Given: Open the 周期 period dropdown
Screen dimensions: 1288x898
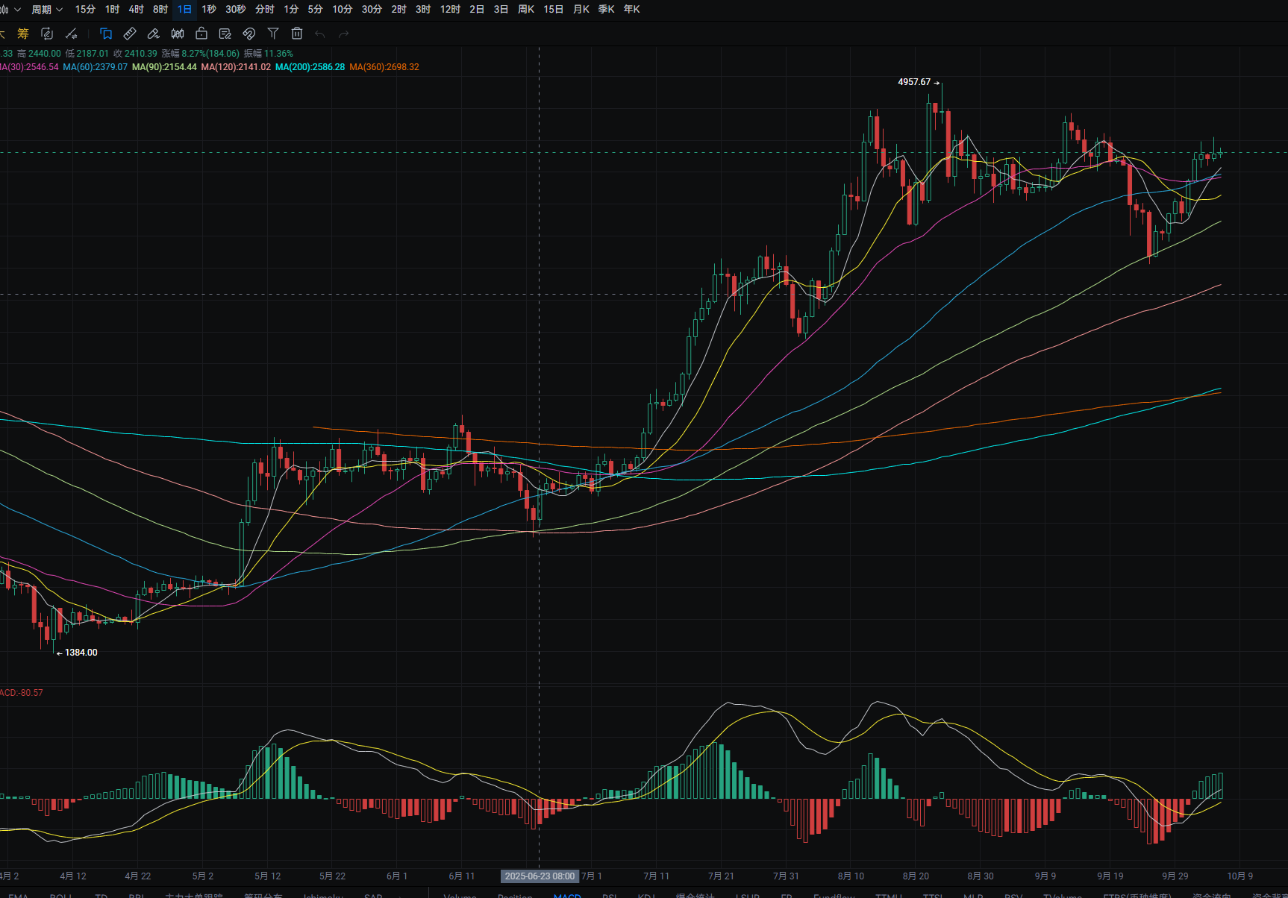Looking at the screenshot, I should coord(46,10).
